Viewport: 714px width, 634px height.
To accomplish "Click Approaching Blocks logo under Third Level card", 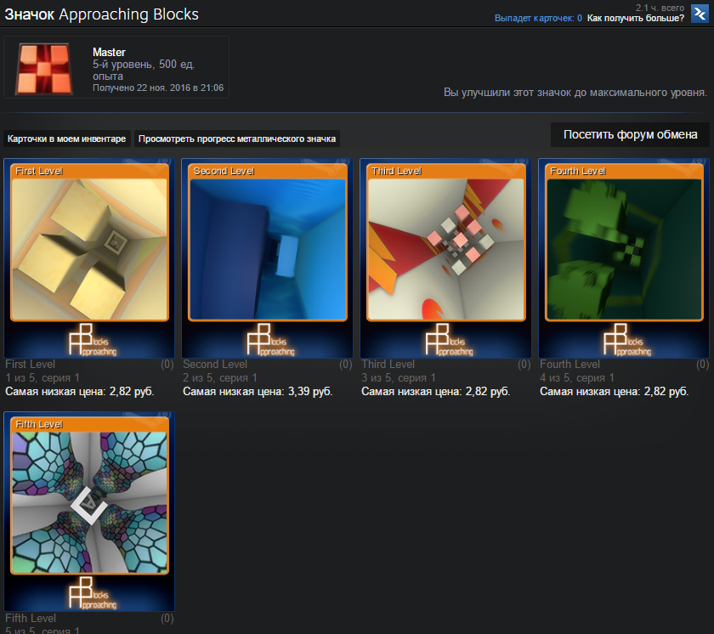I will 449,340.
